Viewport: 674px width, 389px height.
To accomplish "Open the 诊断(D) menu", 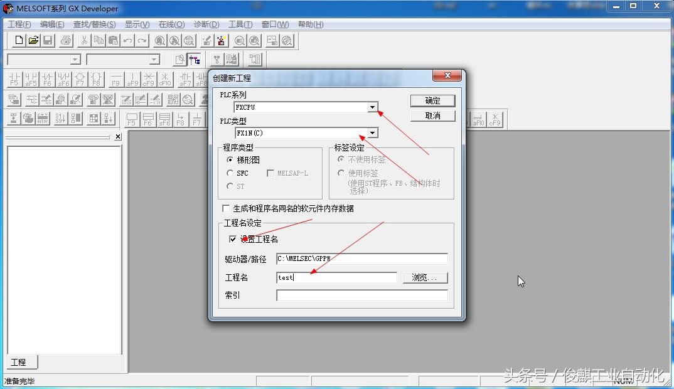I will (x=206, y=24).
